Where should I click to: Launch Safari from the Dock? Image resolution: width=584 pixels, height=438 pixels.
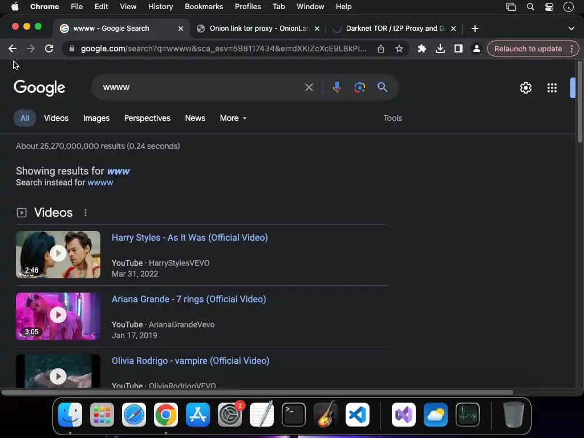tap(134, 415)
